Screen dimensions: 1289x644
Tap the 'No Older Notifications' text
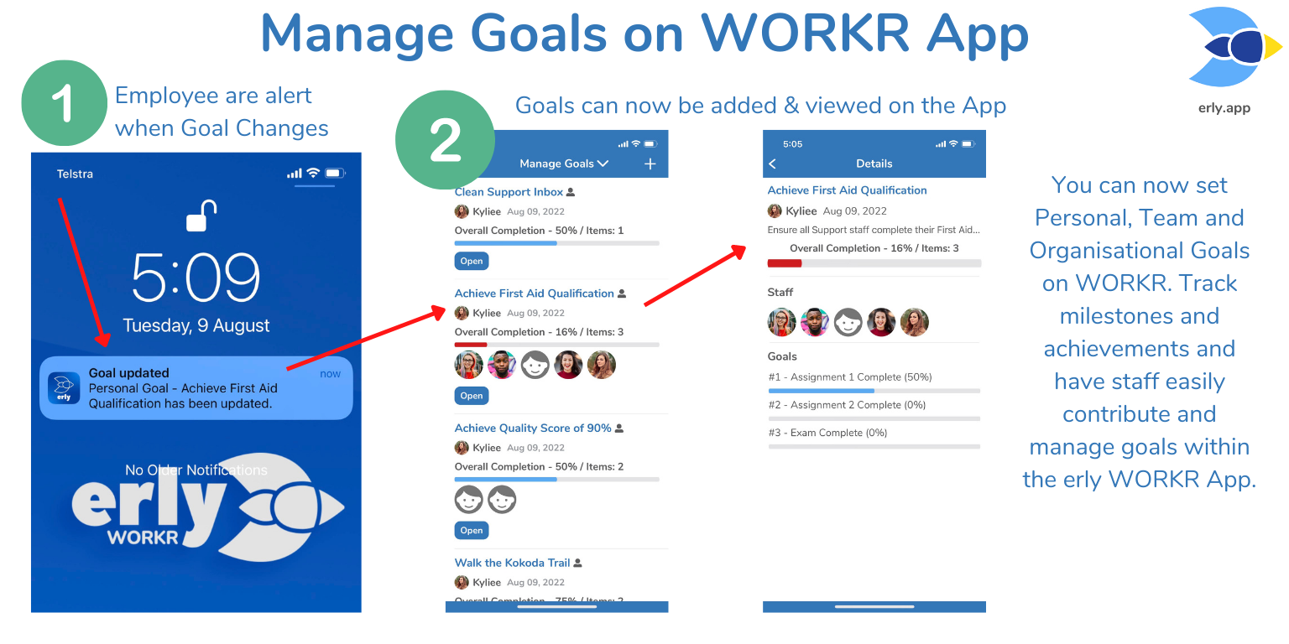[196, 470]
